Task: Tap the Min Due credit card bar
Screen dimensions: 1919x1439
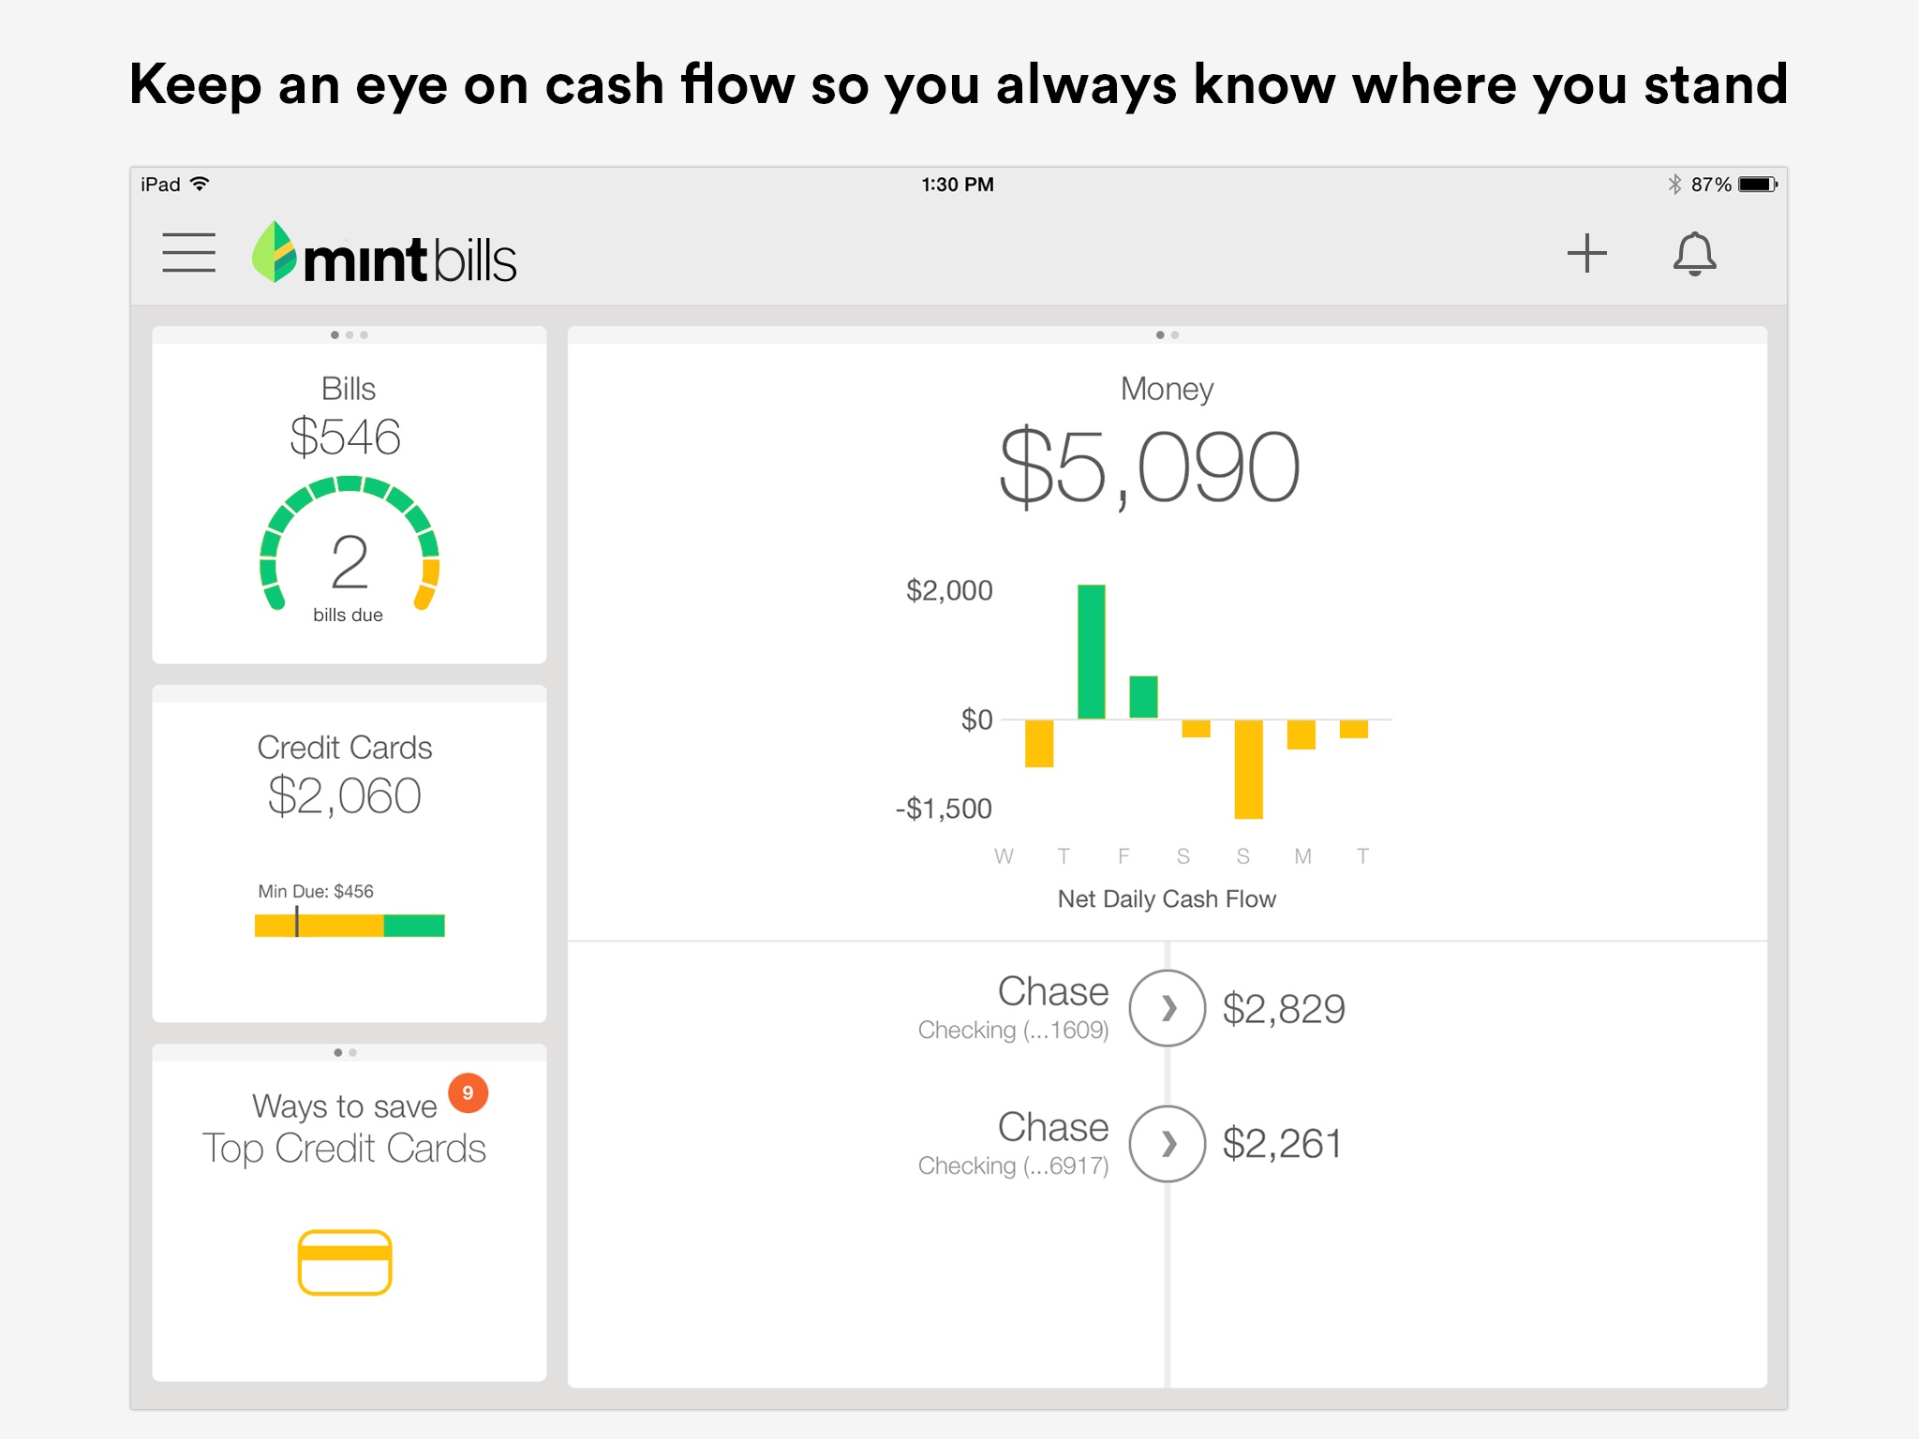Action: [x=350, y=926]
